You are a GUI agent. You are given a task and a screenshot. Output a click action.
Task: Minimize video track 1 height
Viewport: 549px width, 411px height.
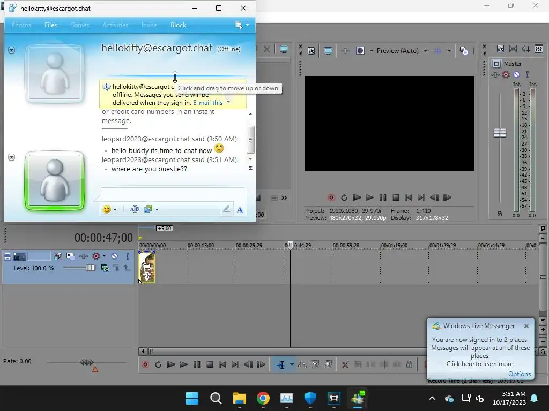click(8, 256)
